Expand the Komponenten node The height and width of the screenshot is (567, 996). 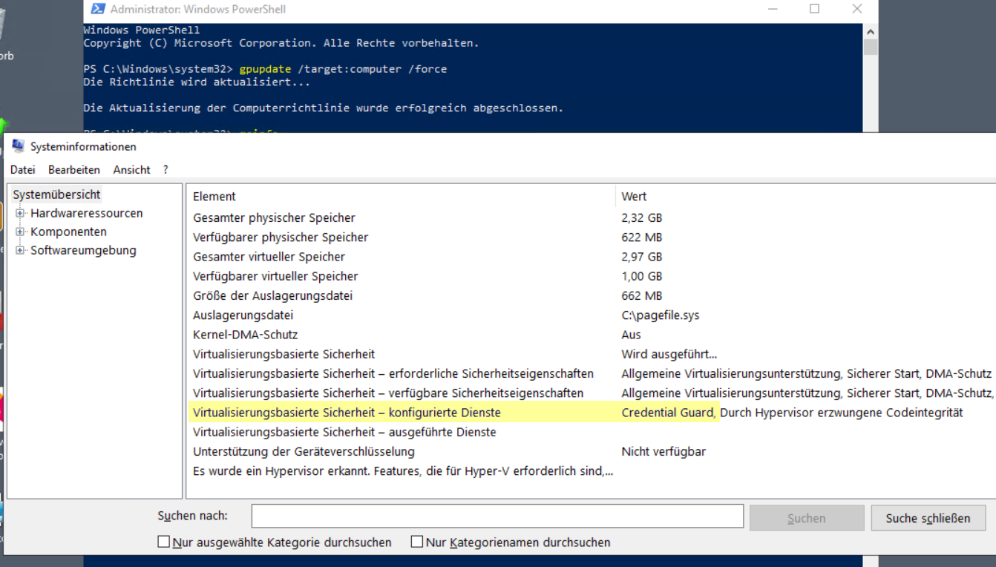pos(20,232)
